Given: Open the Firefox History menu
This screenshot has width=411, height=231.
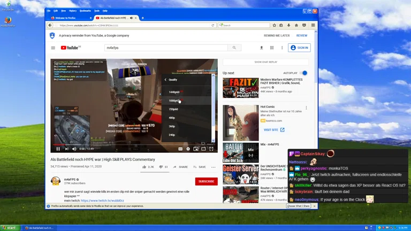Looking at the screenshot, I should (x=73, y=11).
